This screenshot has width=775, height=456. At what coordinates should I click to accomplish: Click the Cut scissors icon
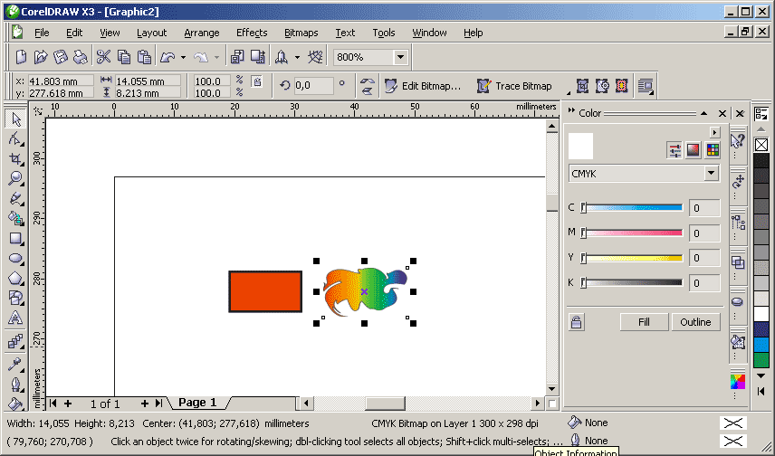coord(103,57)
